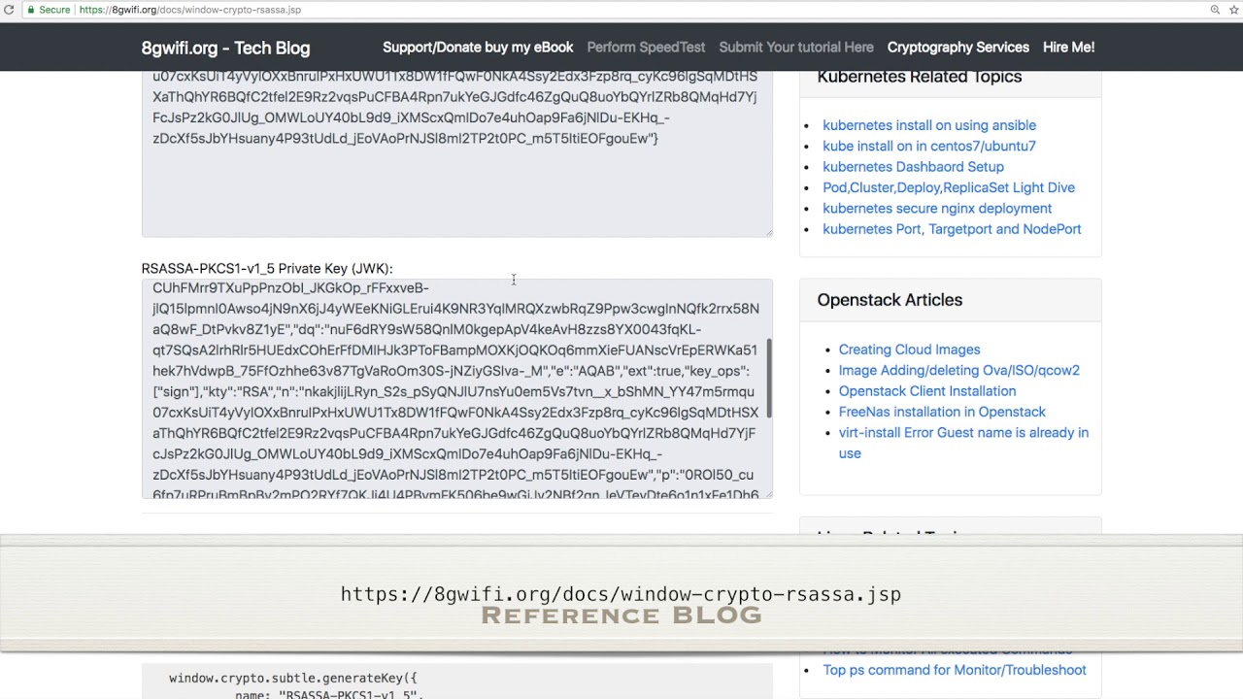Click inside the upper JWK key textarea
Viewport: 1243px width, 699px height.
pos(456,153)
